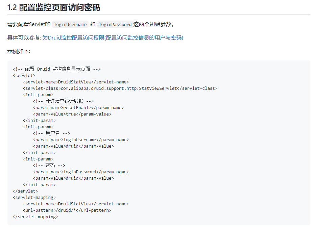Click the text 示例如下
The height and width of the screenshot is (229, 313).
[16, 51]
